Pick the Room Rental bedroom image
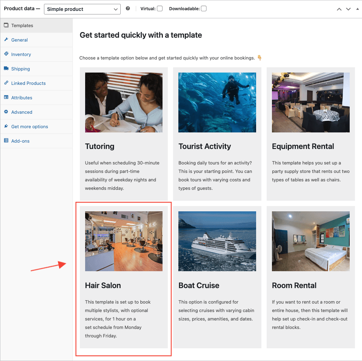Screen dimensions: 362x361 coord(311,241)
